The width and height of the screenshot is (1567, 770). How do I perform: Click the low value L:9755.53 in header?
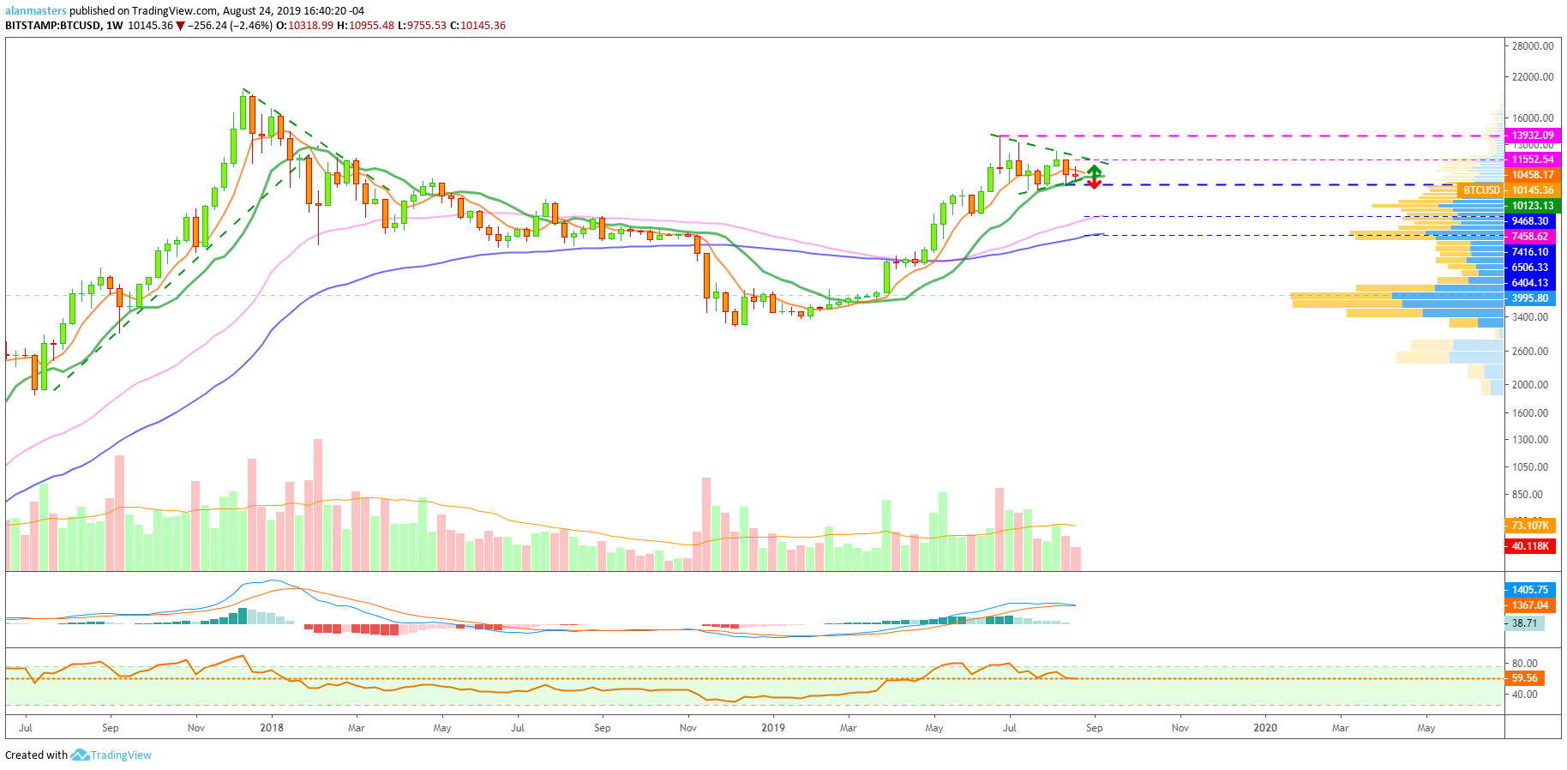[422, 26]
